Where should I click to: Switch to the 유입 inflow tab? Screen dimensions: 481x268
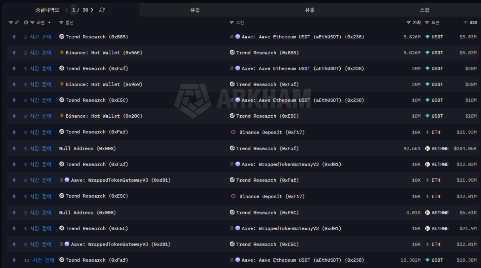coord(195,10)
